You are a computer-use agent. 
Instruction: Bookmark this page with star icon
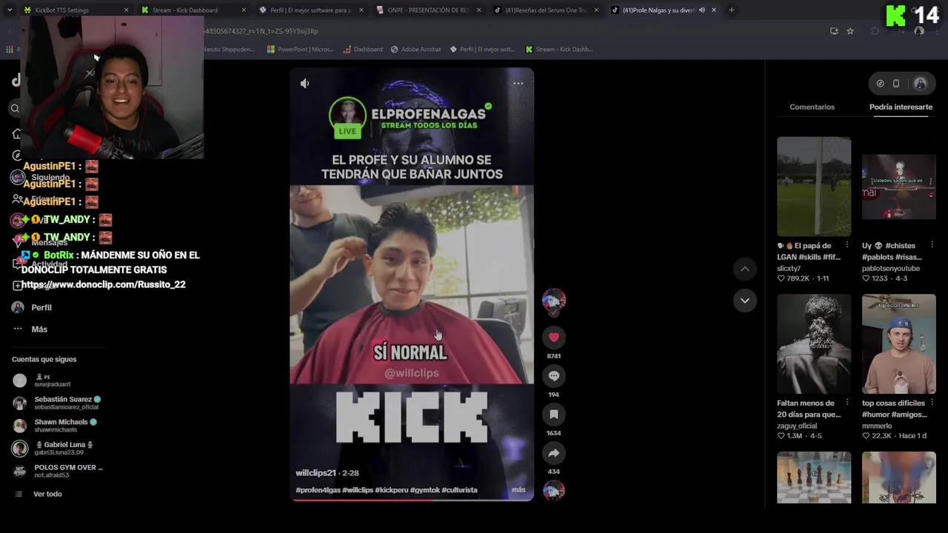(x=850, y=31)
